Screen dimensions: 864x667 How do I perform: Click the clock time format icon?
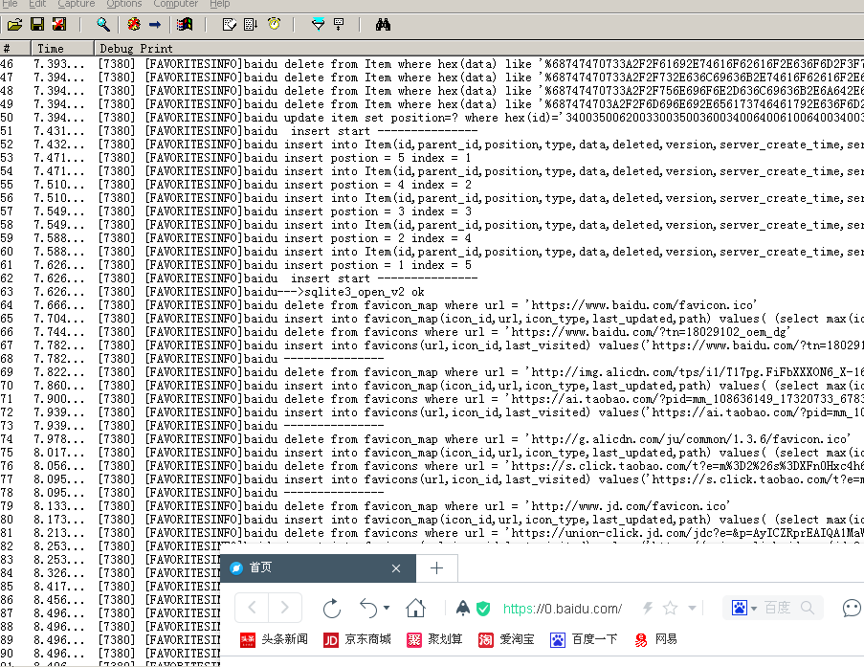[274, 24]
